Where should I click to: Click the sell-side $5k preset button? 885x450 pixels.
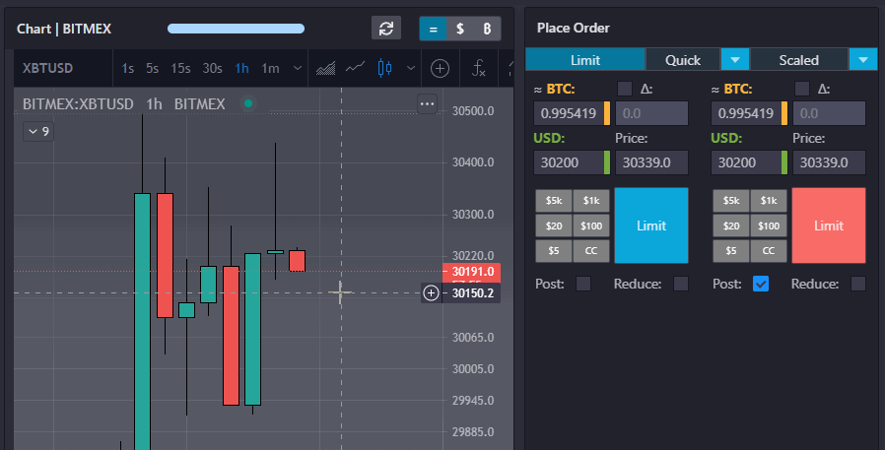[x=731, y=201]
